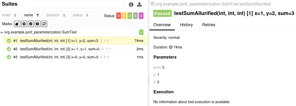This screenshot has height=106, width=296.
Task: Open the Retries tab
Action: (208, 25)
